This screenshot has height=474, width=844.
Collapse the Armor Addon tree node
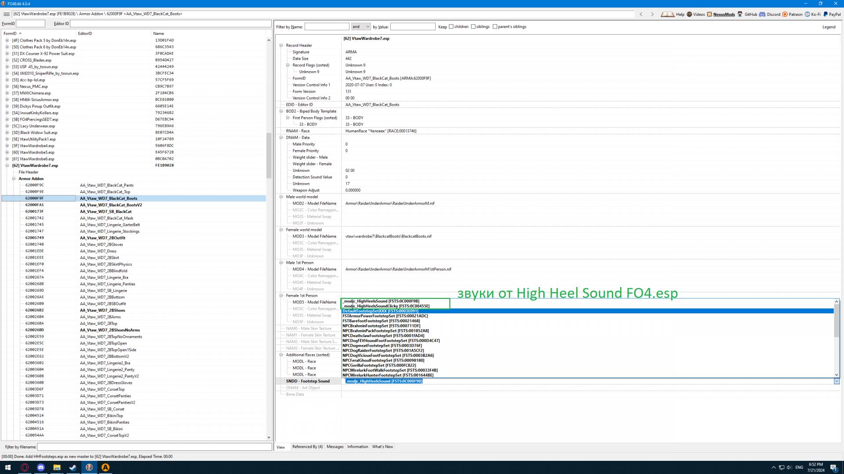click(x=14, y=179)
